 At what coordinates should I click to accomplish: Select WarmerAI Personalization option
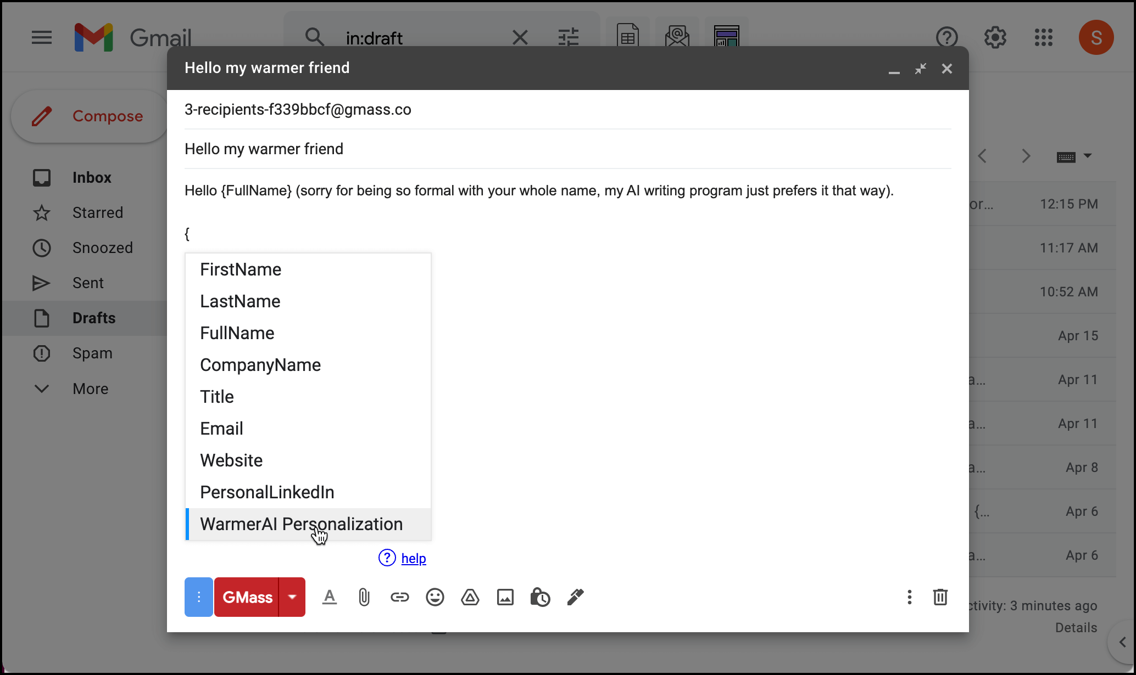[x=308, y=524]
